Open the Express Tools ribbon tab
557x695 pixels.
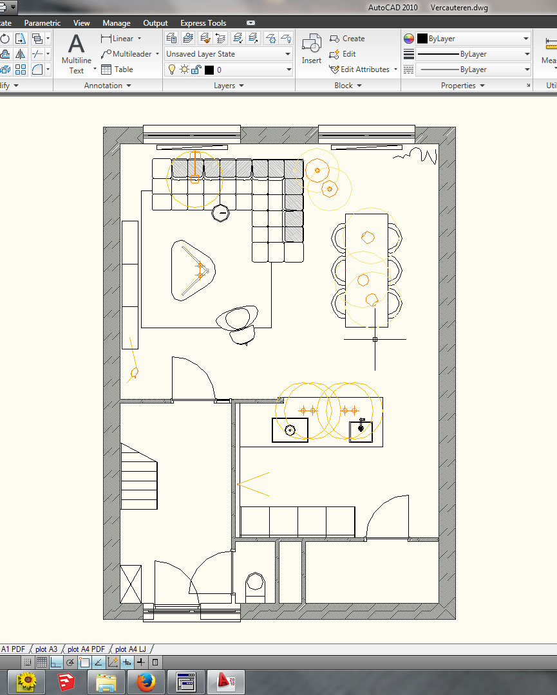click(203, 23)
